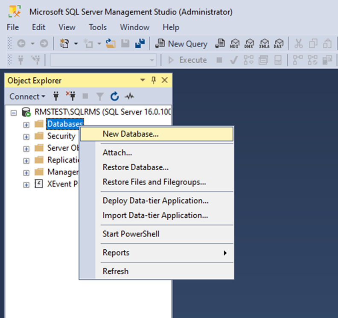The width and height of the screenshot is (338, 318).
Task: Open the Connect dropdown in Object Explorer
Action: pos(27,96)
